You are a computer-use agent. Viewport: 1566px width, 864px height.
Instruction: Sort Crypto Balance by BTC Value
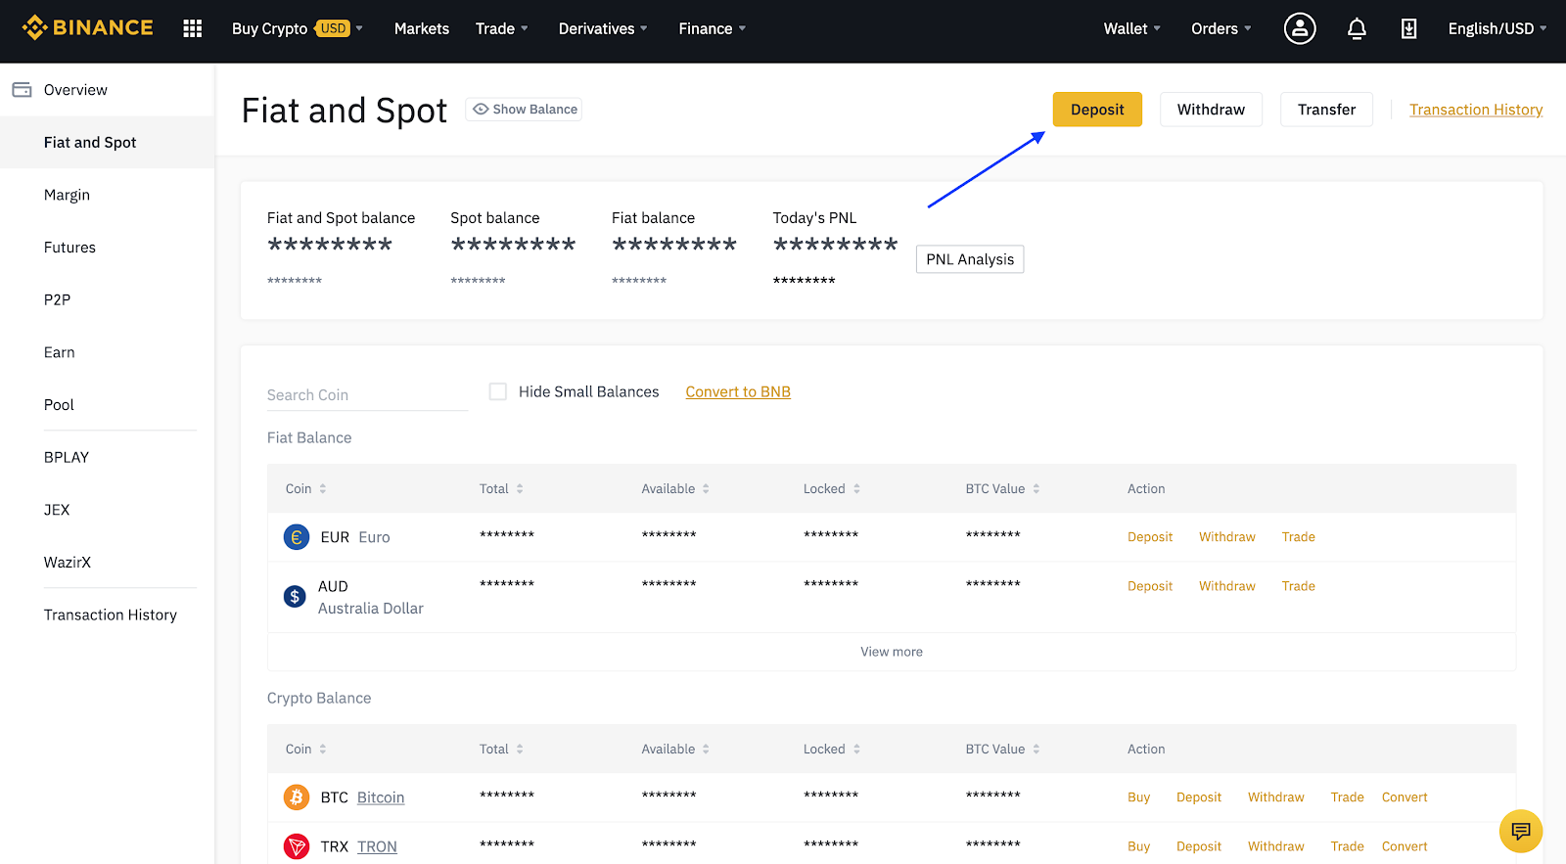1003,750
